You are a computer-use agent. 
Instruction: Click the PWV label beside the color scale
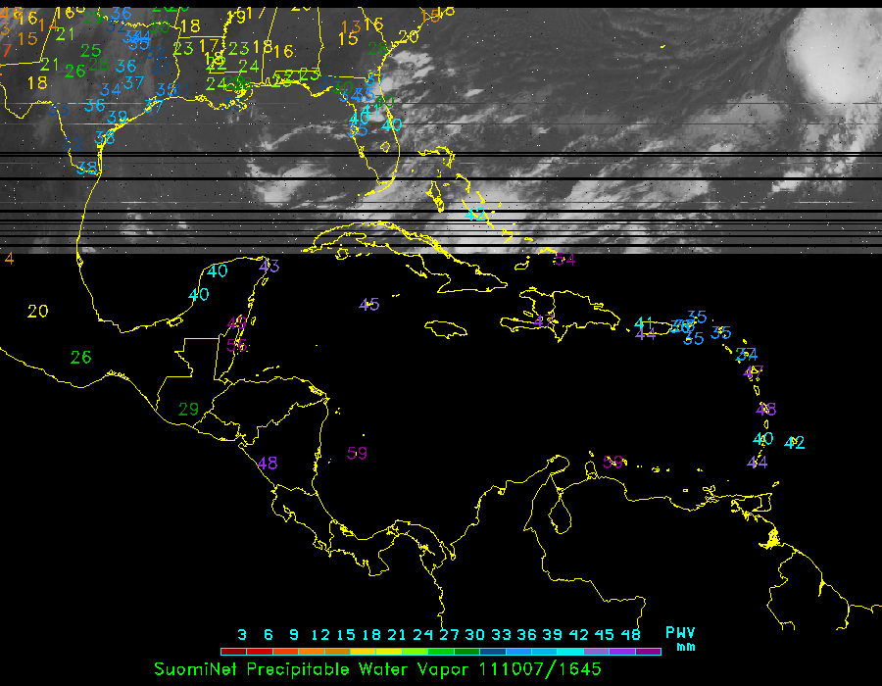coord(680,633)
